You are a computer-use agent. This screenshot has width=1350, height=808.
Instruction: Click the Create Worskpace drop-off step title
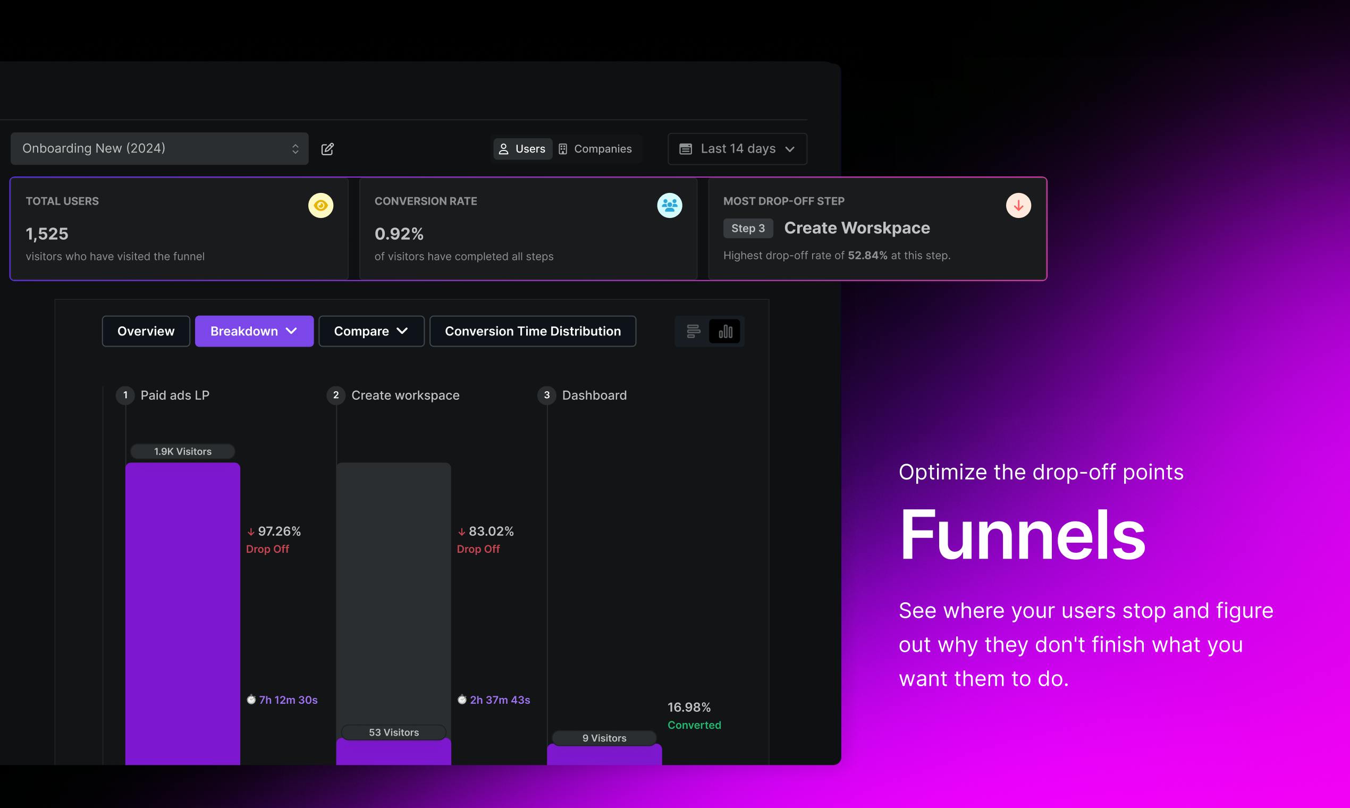pos(857,228)
